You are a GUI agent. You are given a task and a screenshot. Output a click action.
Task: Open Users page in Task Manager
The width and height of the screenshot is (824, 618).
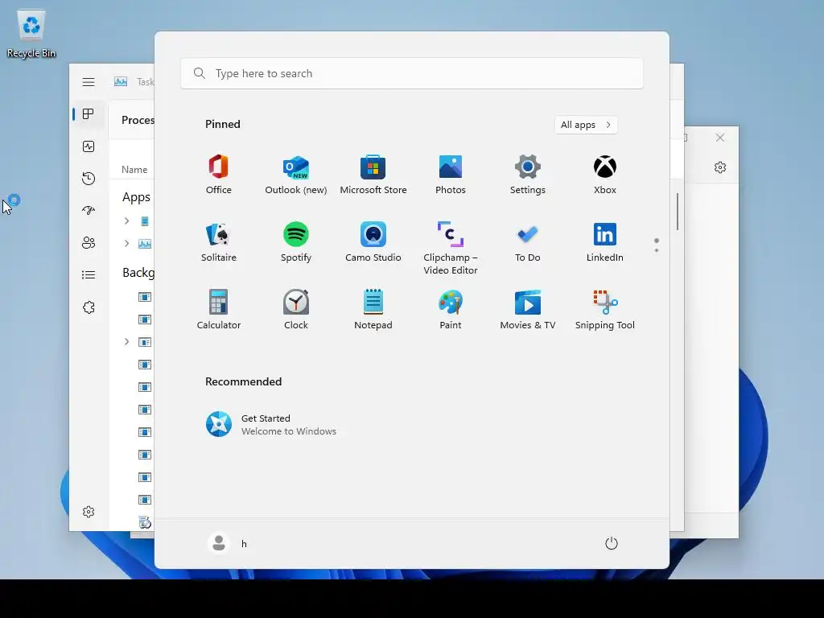click(89, 243)
